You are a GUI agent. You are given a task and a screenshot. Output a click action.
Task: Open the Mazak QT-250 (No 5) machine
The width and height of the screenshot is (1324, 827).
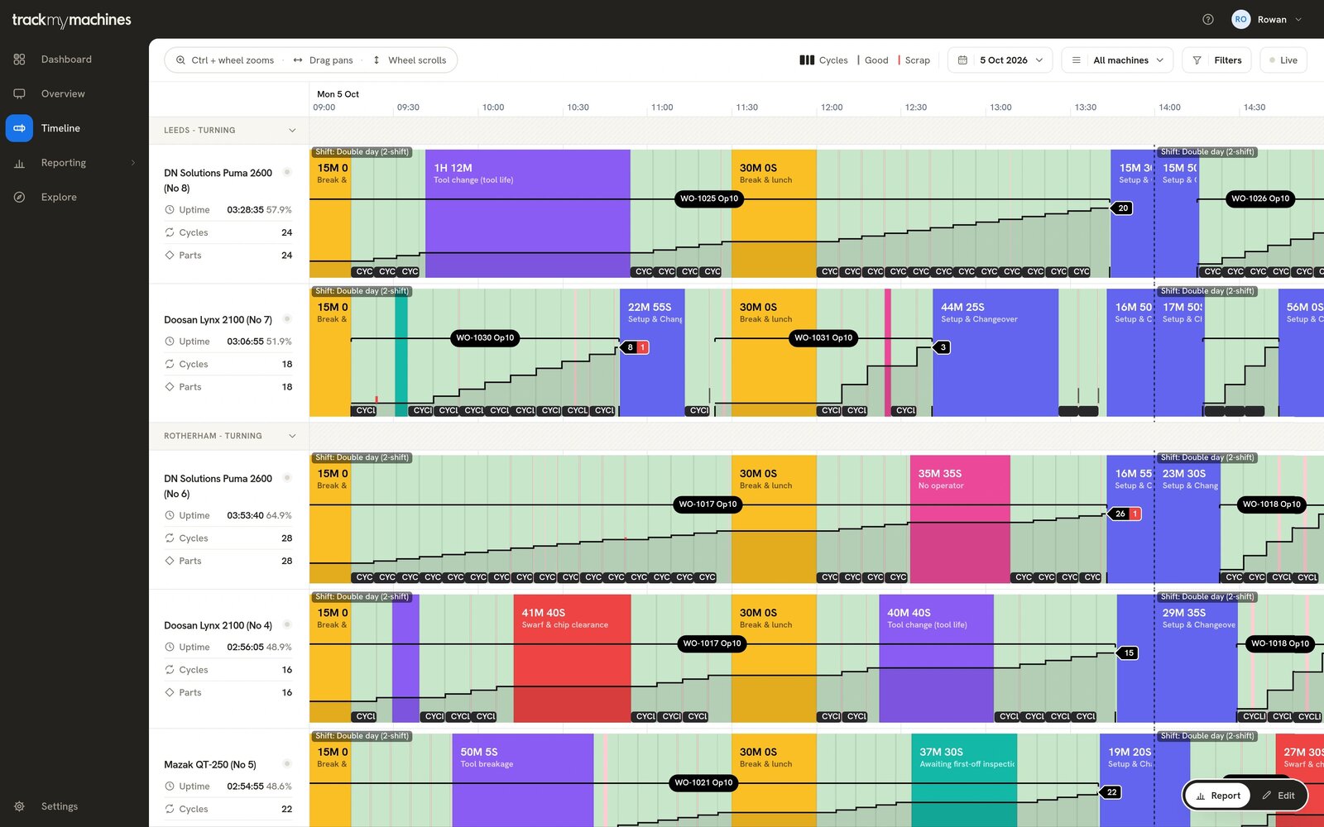(x=210, y=765)
